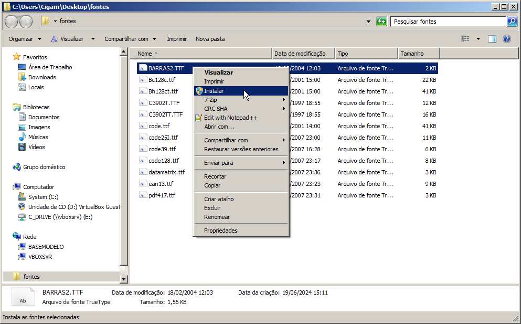Click the Notepad++ icon in context menu
This screenshot has width=521, height=324.
coord(199,118)
